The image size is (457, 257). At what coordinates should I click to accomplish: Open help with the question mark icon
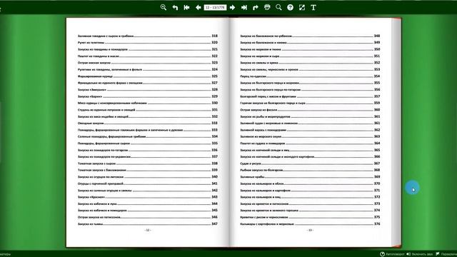pyautogui.click(x=291, y=8)
